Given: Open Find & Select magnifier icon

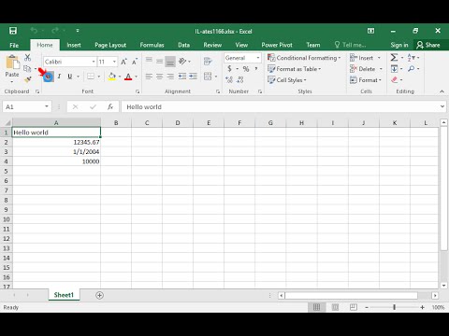Looking at the screenshot, I should point(411,69).
